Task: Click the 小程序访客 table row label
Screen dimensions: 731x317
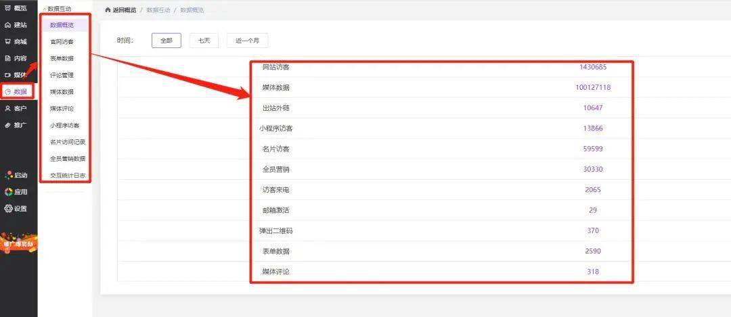Action: [x=276, y=128]
